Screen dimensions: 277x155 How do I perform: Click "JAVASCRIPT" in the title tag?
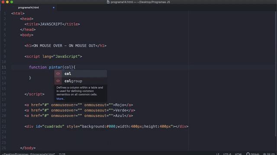tap(51, 24)
